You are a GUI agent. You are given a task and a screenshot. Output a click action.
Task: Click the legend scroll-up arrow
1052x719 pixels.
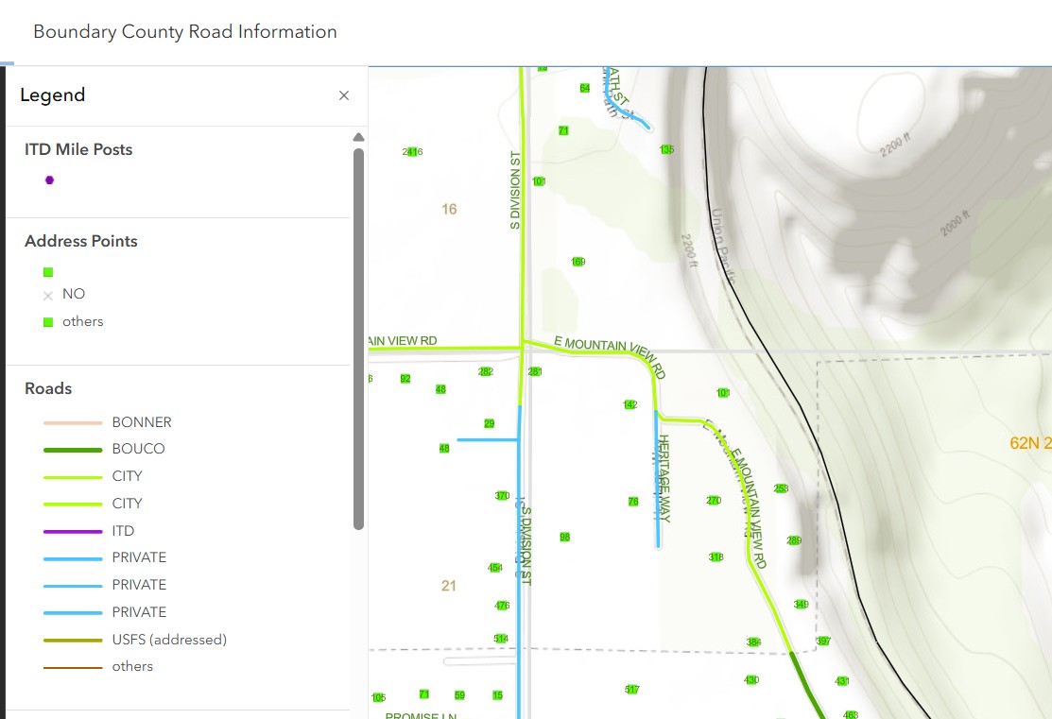coord(358,137)
